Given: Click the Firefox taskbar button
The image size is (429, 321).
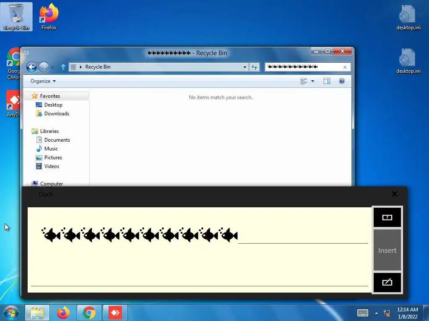Looking at the screenshot, I should click(63, 313).
